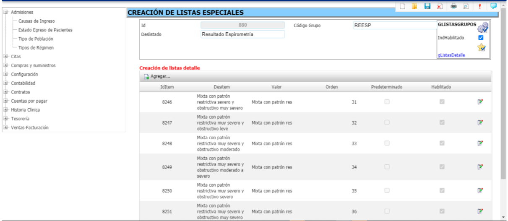Click the red exclamation mark icon

point(479,6)
